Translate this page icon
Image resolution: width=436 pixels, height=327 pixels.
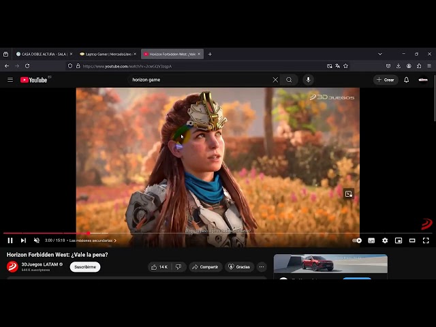click(x=338, y=66)
